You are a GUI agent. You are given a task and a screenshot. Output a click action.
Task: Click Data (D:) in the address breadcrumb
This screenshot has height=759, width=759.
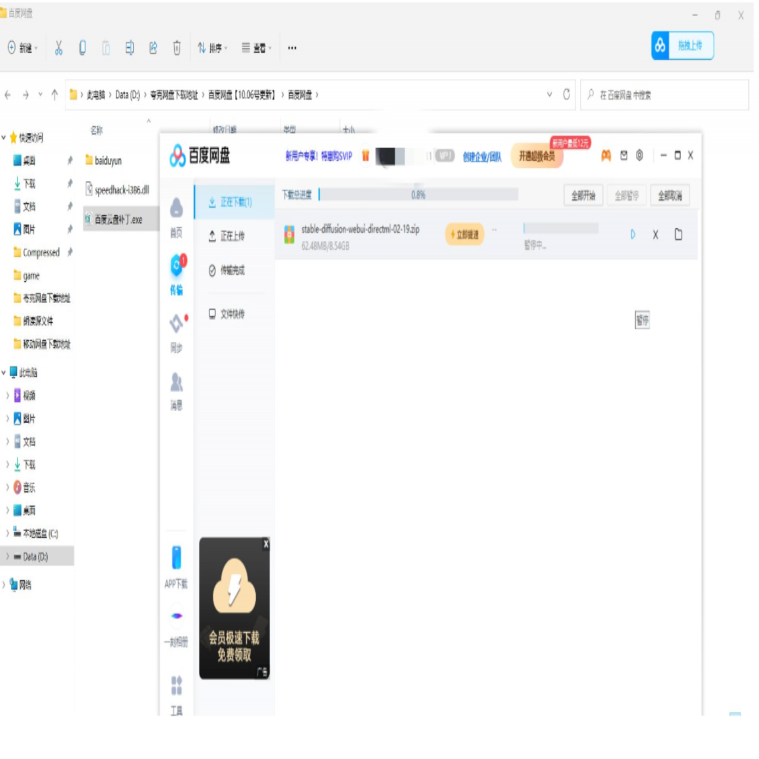(x=127, y=95)
